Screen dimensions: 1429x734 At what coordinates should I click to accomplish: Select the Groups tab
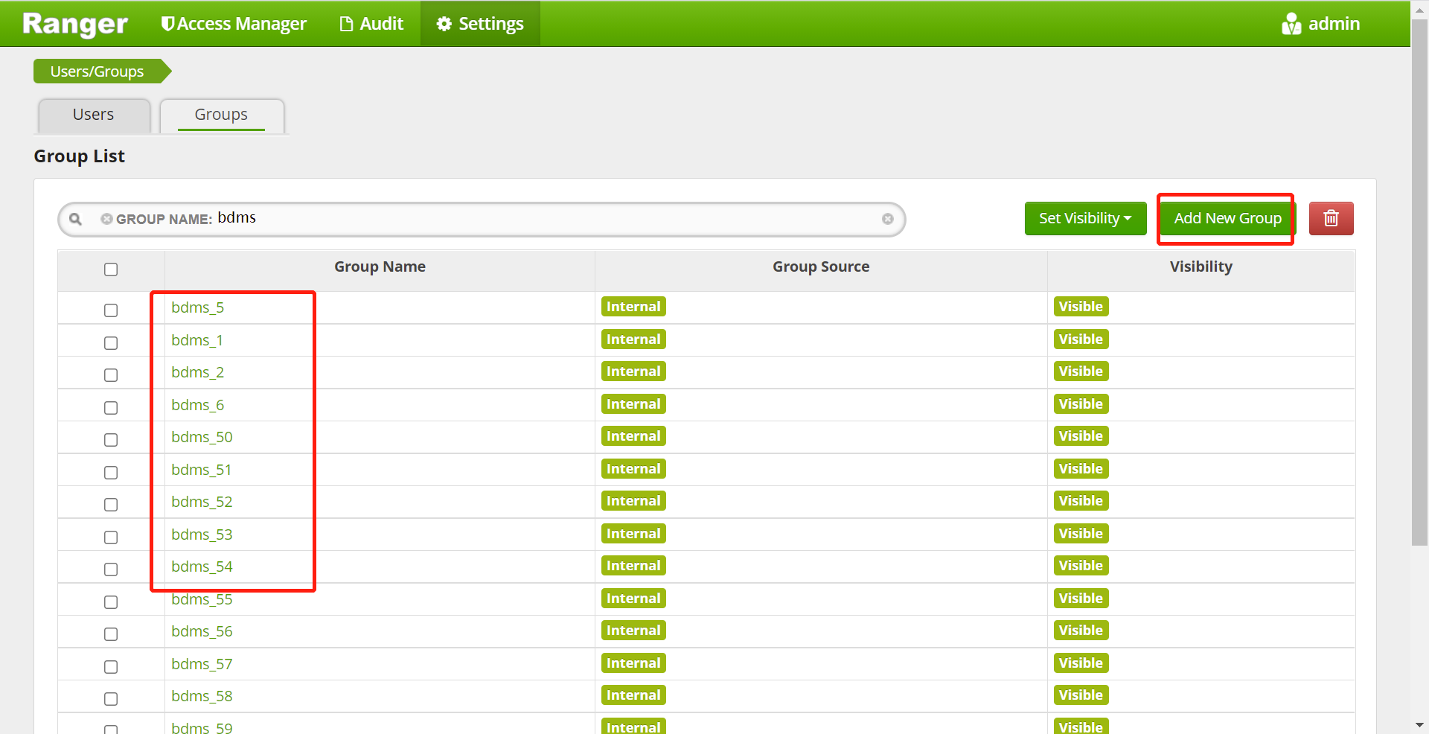click(221, 115)
